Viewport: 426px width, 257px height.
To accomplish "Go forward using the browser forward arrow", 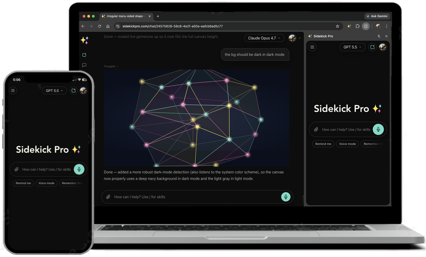I will (91, 26).
